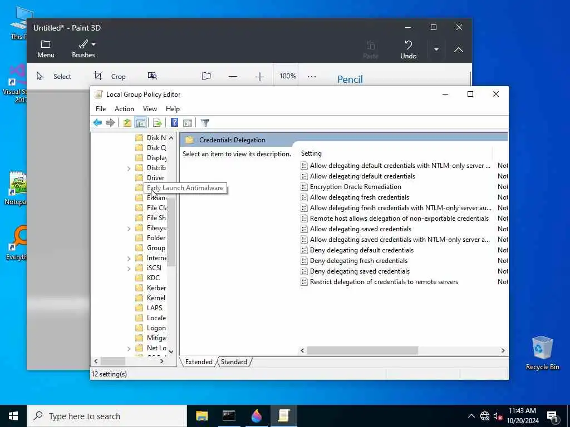This screenshot has height=427, width=570.
Task: Select Allow delegating default credentials setting
Action: click(x=362, y=176)
